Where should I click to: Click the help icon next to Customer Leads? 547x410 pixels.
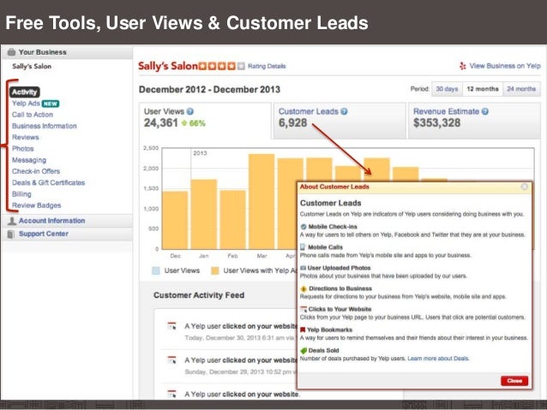[x=344, y=111]
